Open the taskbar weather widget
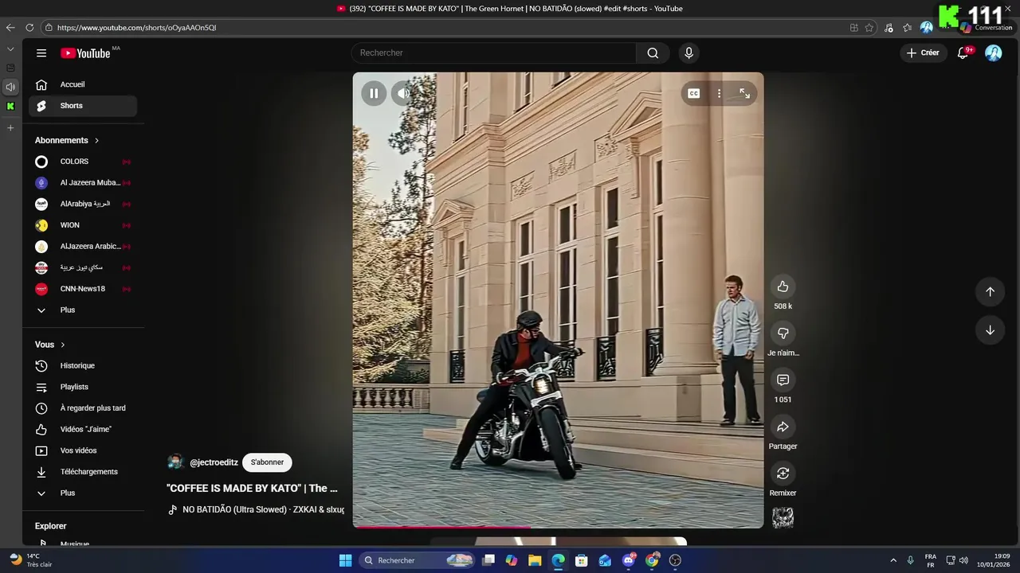 click(30, 560)
